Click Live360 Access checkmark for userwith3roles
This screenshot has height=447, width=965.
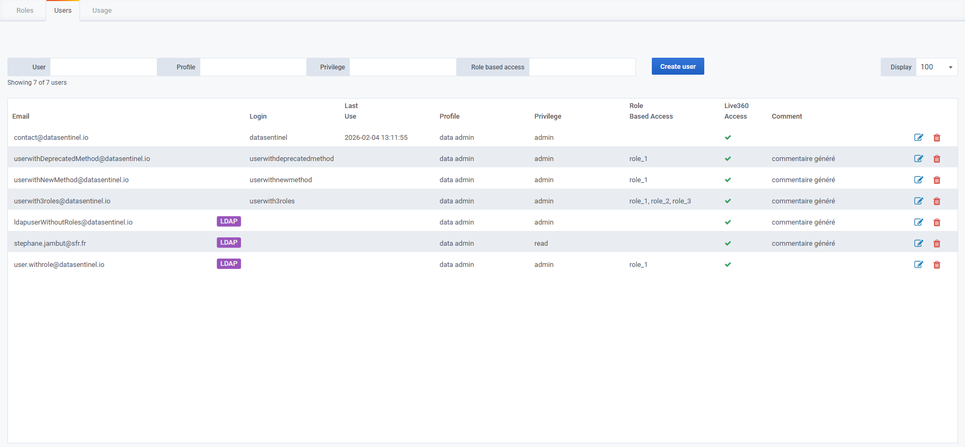point(728,201)
